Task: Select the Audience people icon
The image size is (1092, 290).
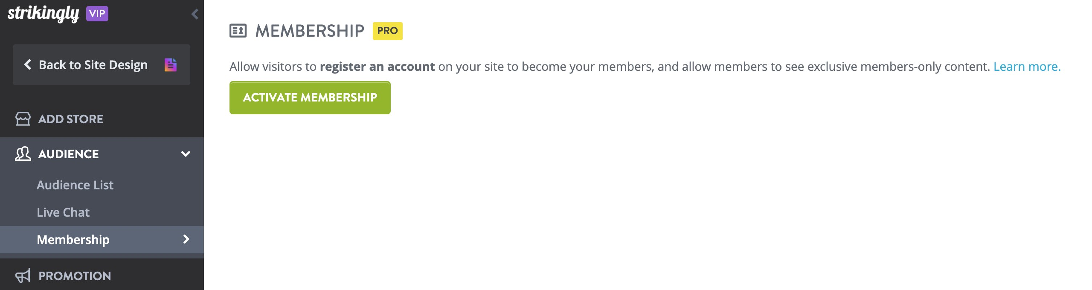Action: coord(23,154)
